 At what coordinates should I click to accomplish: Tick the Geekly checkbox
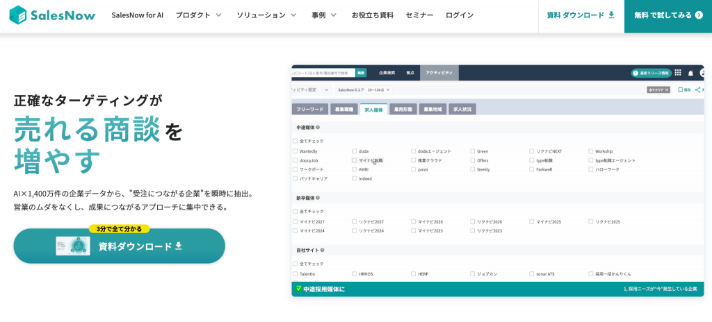[473, 169]
